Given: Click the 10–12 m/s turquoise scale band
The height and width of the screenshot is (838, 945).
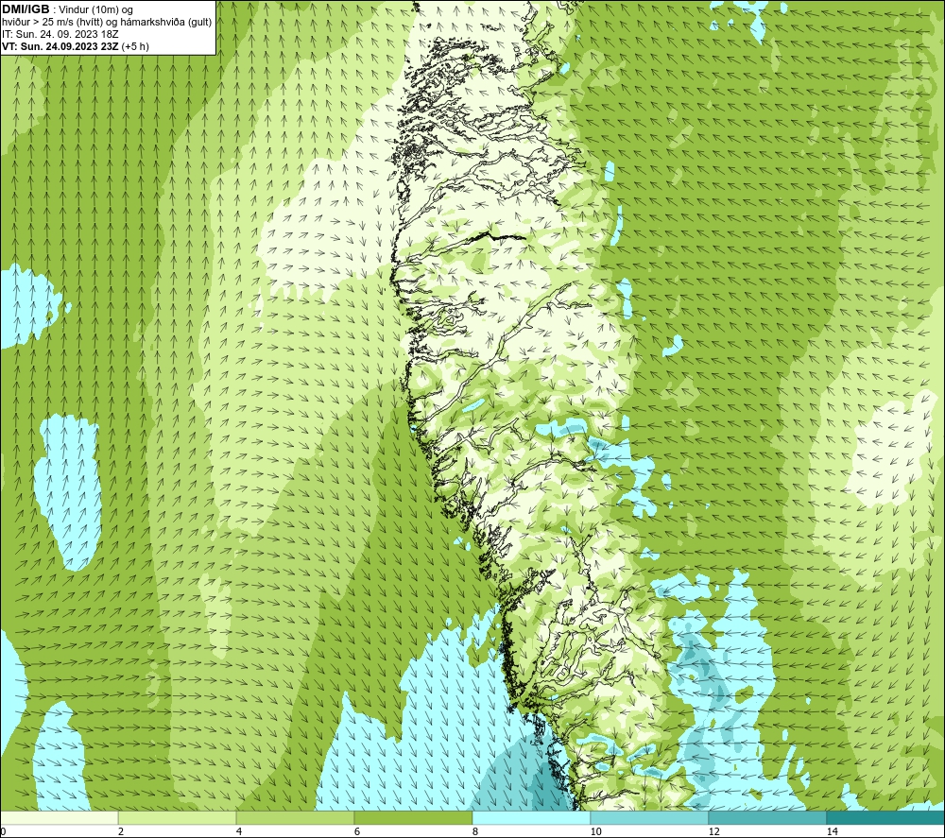Looking at the screenshot, I should (650, 818).
